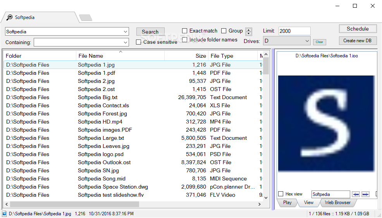Click the 1 / 136 files status text
This screenshot has height=218, width=382.
tap(320, 214)
